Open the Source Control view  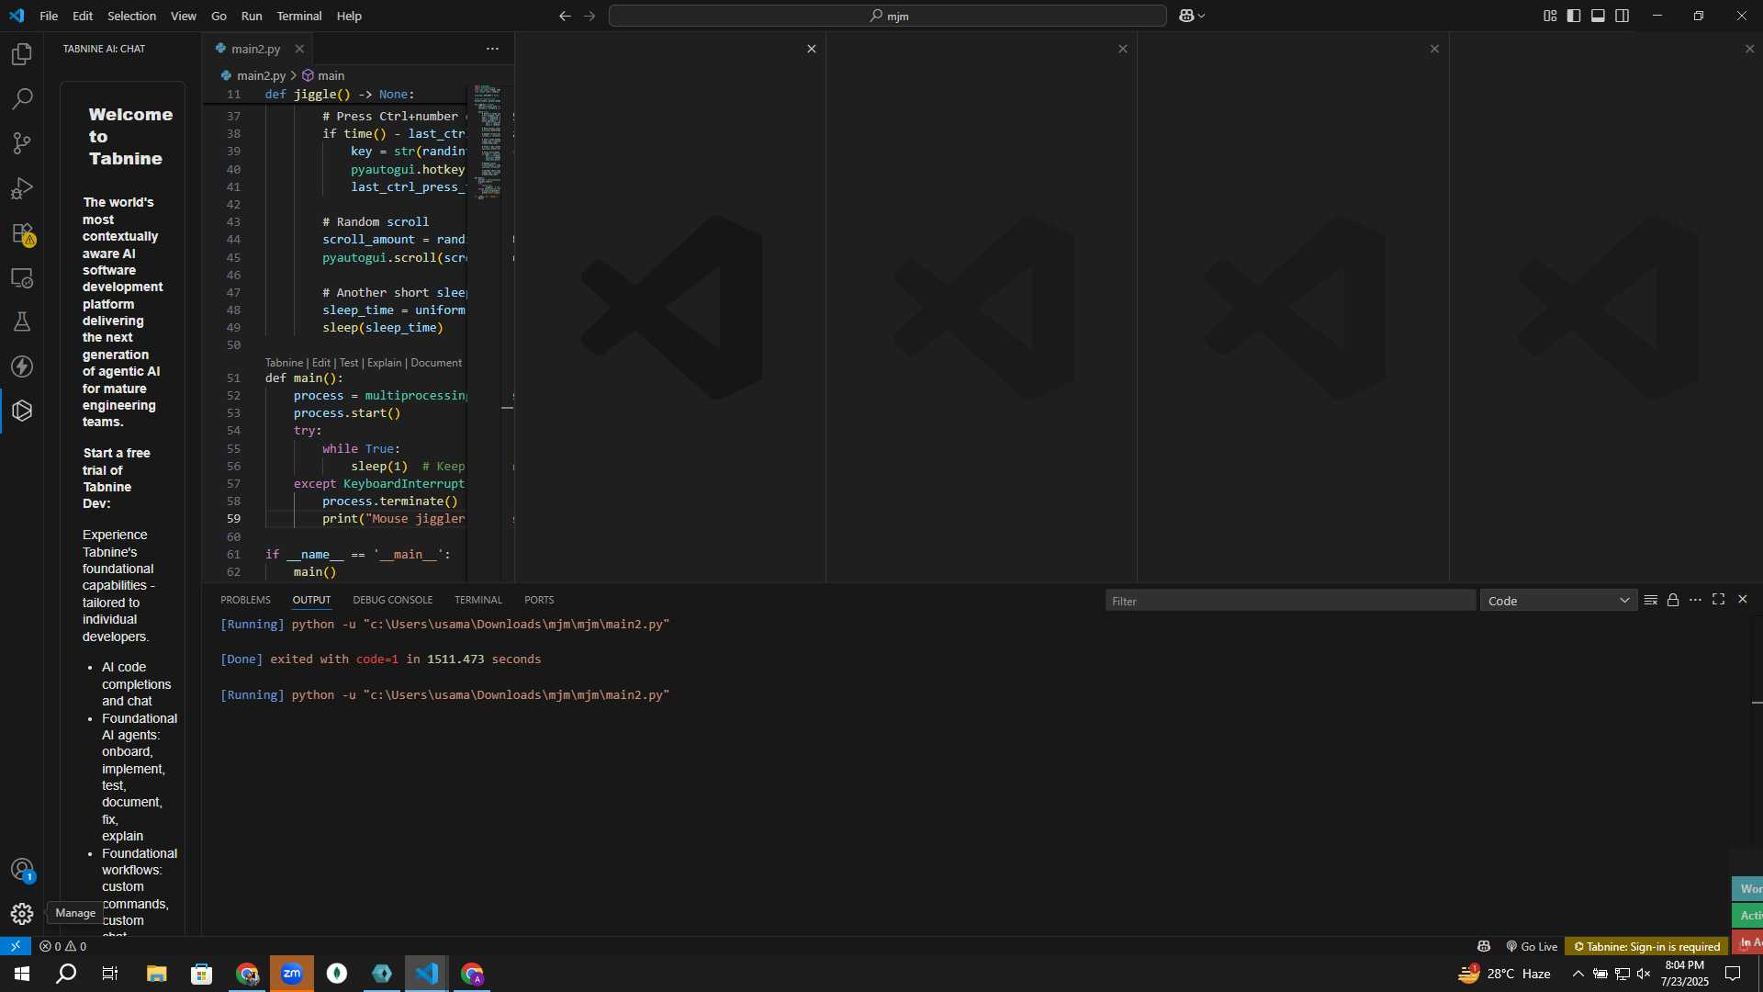pos(22,143)
